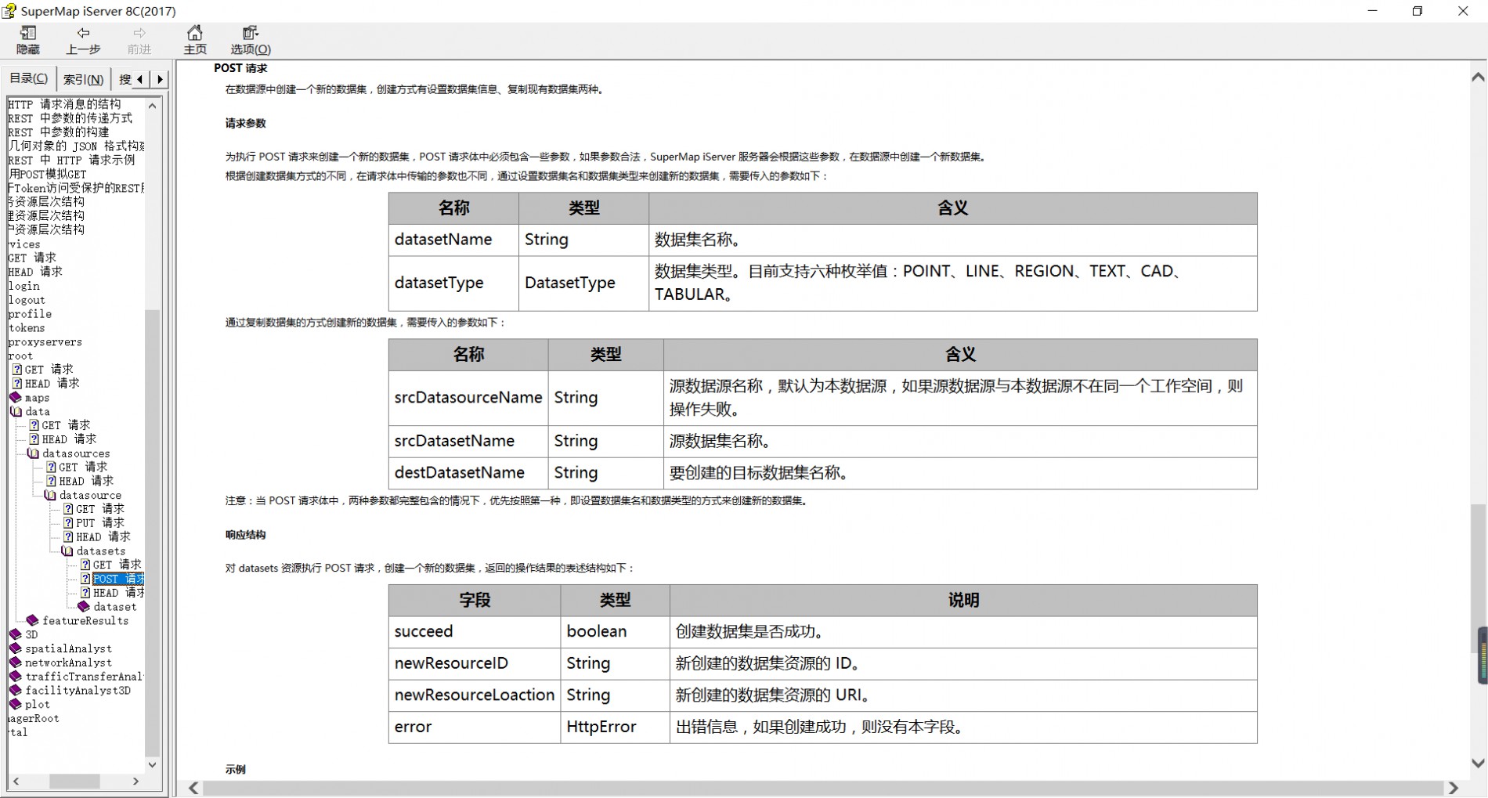The image size is (1488, 798).
Task: Go back with 上一步 toolbar button
Action: [x=83, y=39]
